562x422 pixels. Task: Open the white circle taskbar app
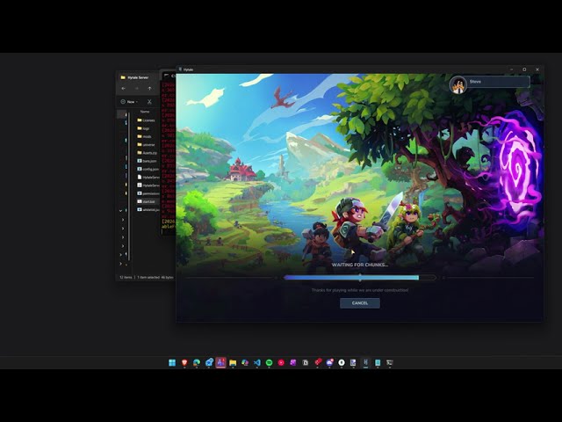(x=342, y=363)
